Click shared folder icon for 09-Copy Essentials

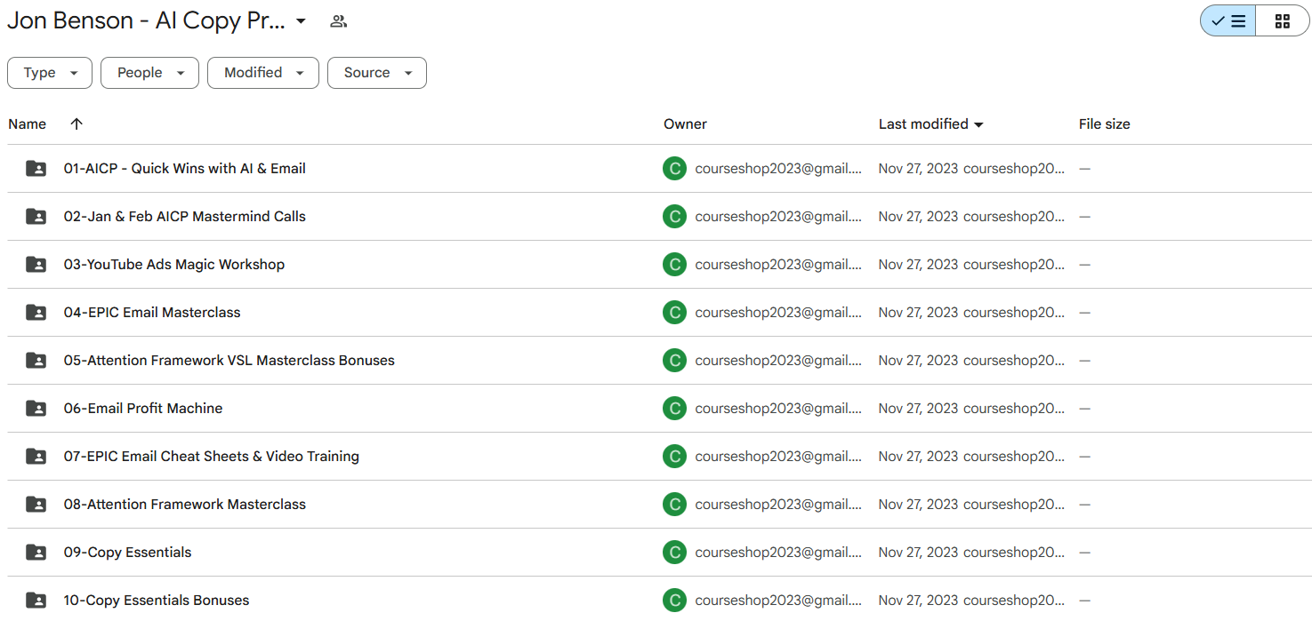(36, 553)
